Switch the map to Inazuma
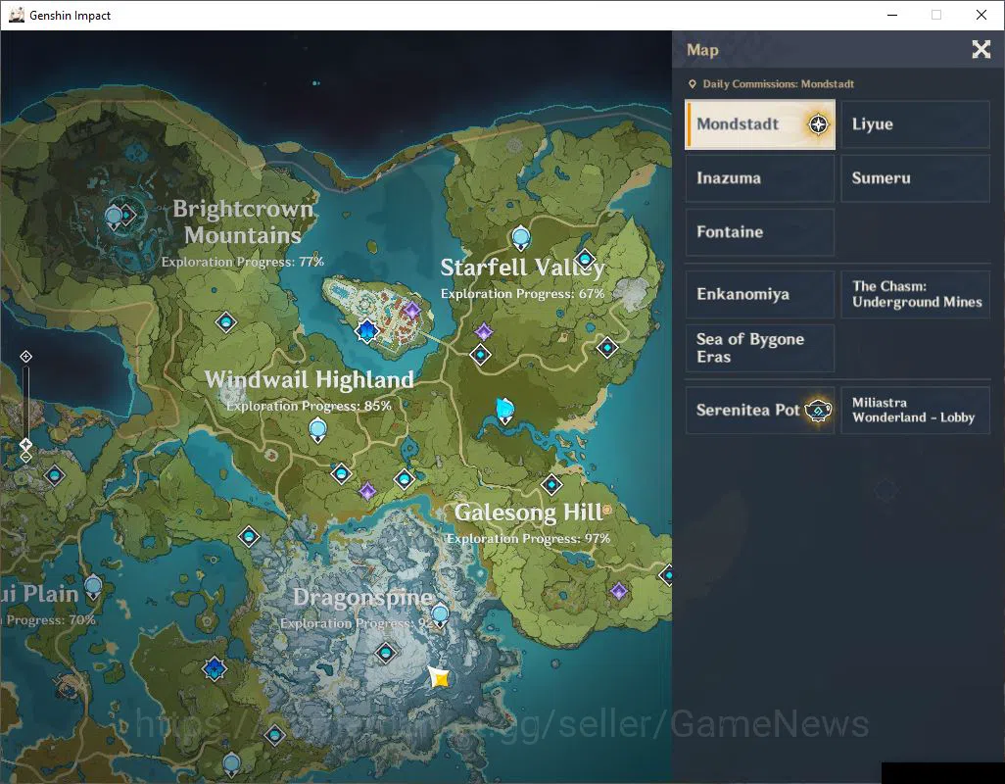Viewport: 1005px width, 784px height. tap(760, 178)
